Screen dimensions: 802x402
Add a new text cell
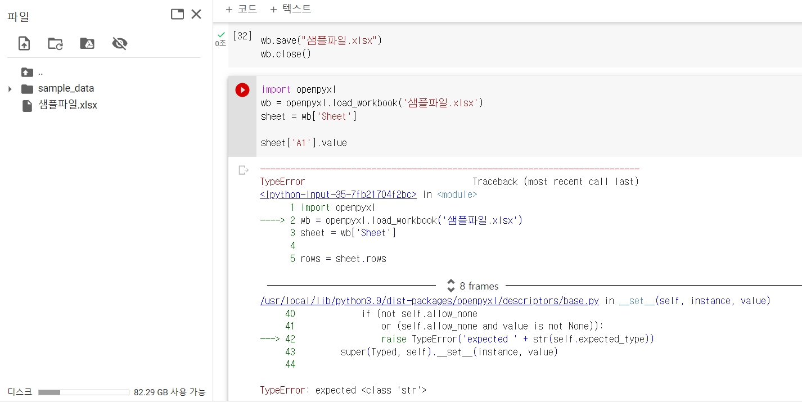click(x=290, y=9)
